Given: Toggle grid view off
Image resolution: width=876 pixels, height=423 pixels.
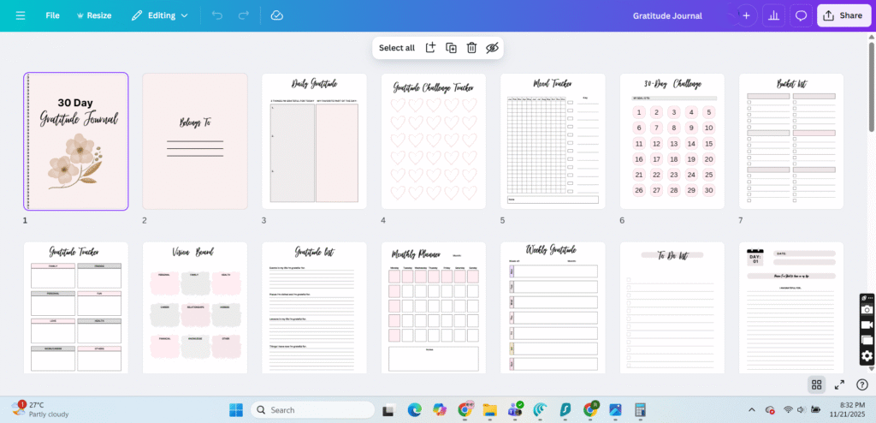Looking at the screenshot, I should [x=816, y=384].
